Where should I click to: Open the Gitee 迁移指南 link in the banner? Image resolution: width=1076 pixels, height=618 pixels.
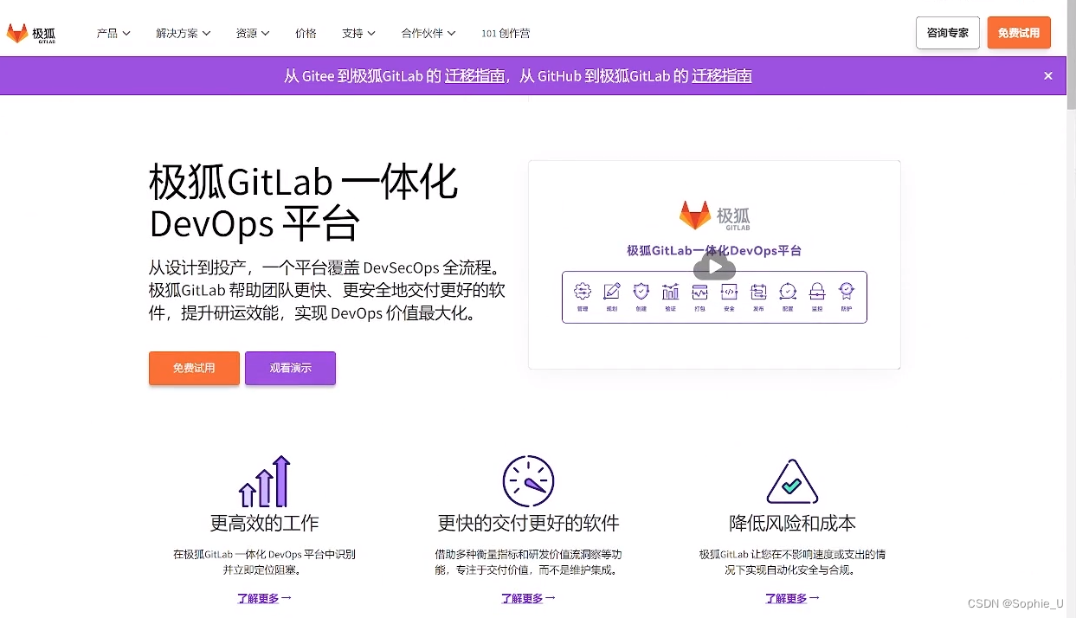pos(474,76)
